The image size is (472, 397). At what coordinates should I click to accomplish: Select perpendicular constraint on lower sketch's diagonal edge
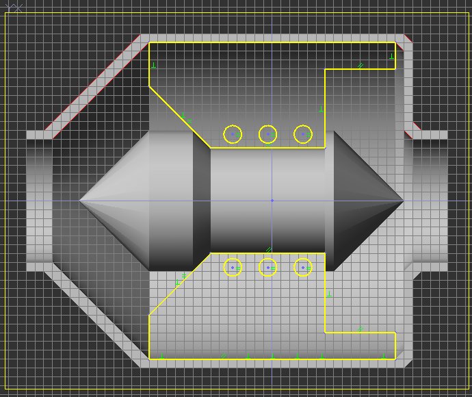click(x=177, y=281)
